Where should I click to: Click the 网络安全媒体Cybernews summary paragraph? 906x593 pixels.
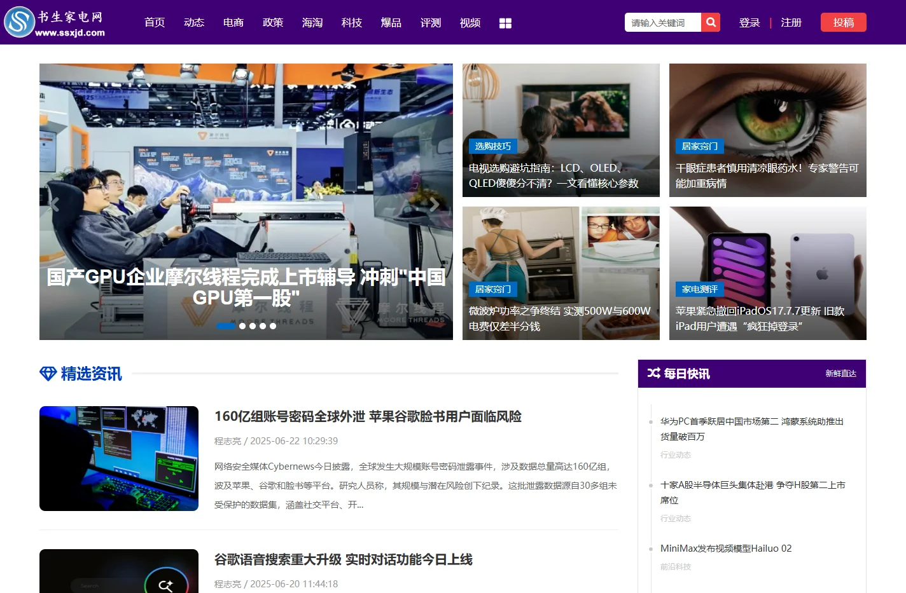tap(416, 486)
